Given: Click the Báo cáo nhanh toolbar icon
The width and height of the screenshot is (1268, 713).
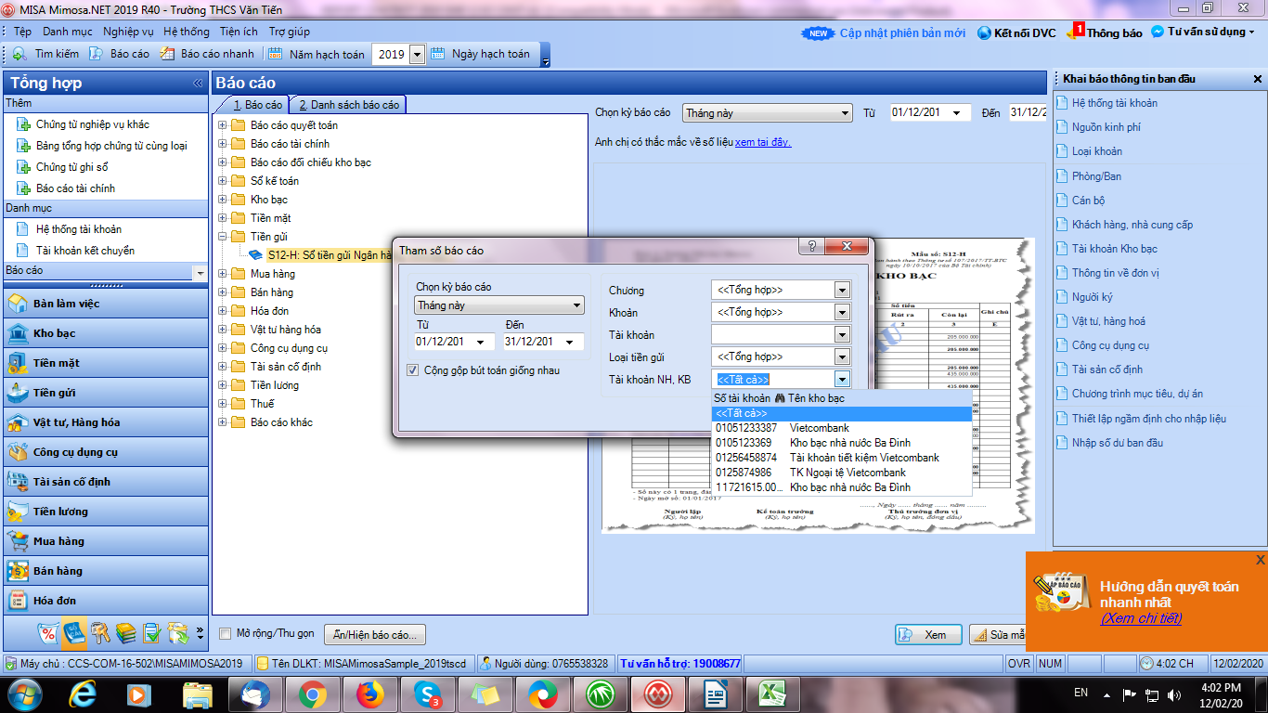Looking at the screenshot, I should (x=167, y=54).
